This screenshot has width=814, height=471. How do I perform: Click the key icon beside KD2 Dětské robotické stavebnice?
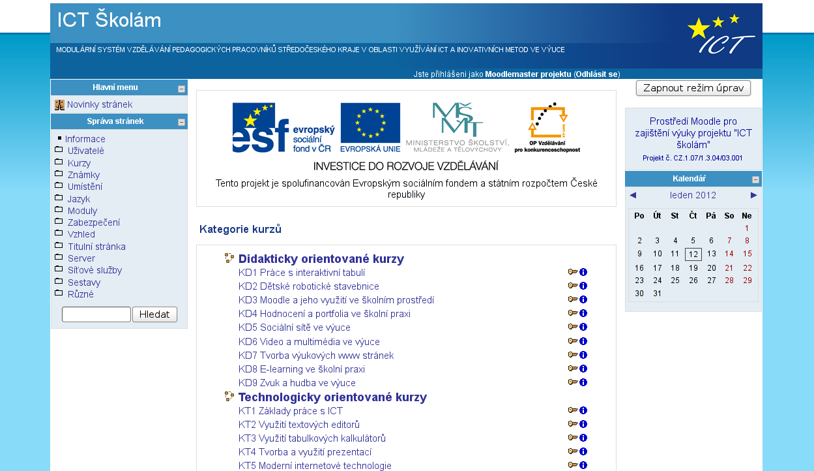pyautogui.click(x=573, y=286)
